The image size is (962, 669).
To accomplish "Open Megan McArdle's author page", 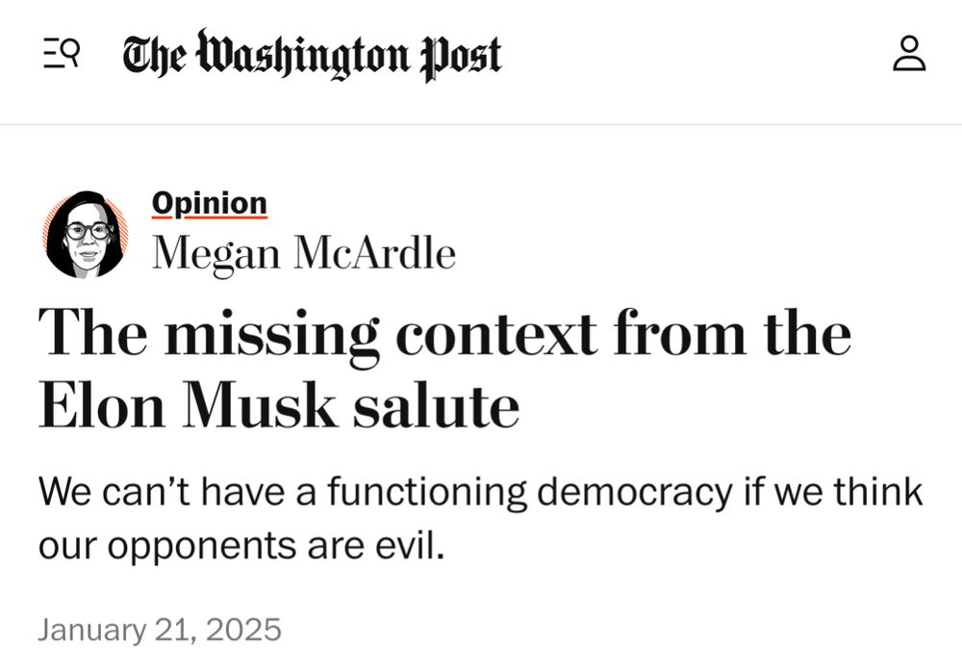I will pyautogui.click(x=303, y=253).
